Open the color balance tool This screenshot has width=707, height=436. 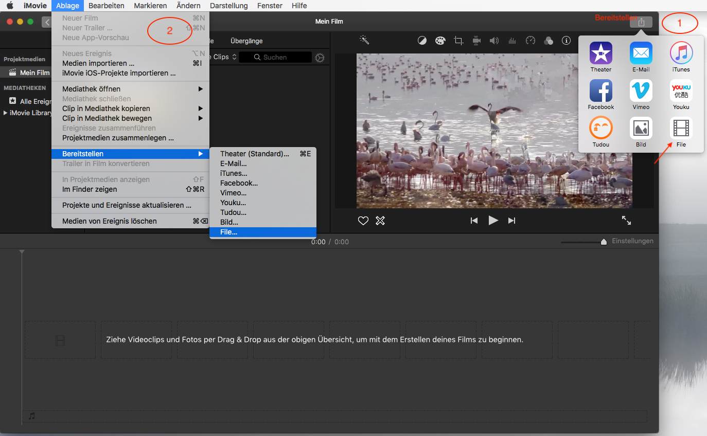tap(422, 41)
